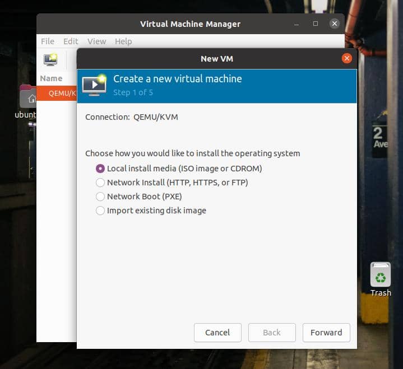Maximize the Virtual Machine Manager window
Image resolution: width=403 pixels, height=369 pixels.
tap(315, 24)
